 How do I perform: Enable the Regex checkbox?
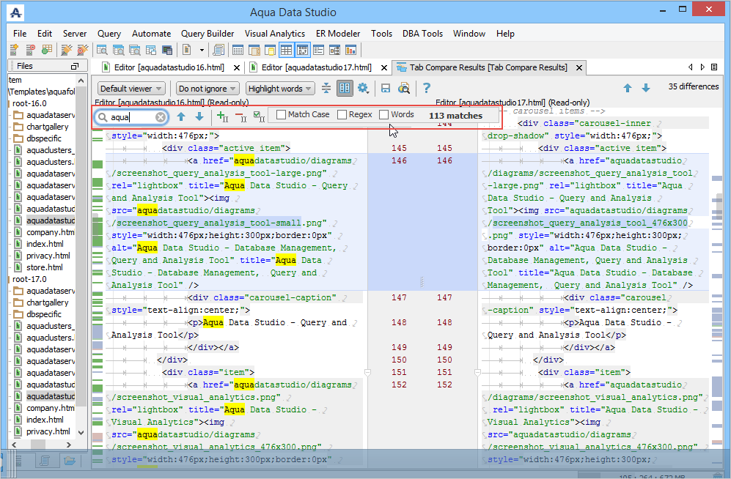[x=342, y=115]
